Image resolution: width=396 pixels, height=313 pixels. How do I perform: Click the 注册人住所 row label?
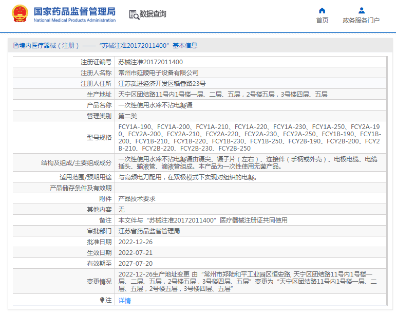[96, 84]
